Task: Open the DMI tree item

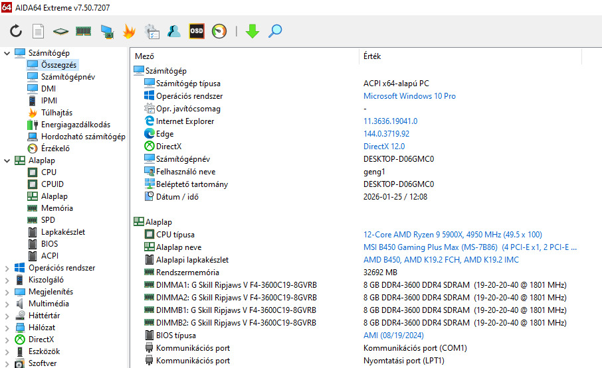Action: pos(49,88)
